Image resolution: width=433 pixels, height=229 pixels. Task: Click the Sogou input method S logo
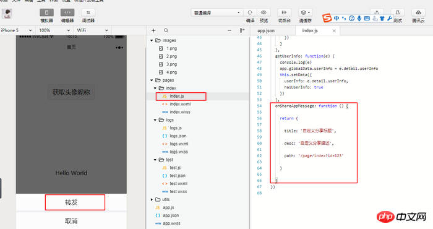[x=327, y=18]
